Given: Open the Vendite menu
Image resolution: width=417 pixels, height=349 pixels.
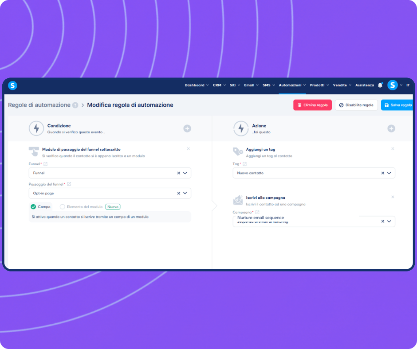Looking at the screenshot, I should [x=342, y=85].
